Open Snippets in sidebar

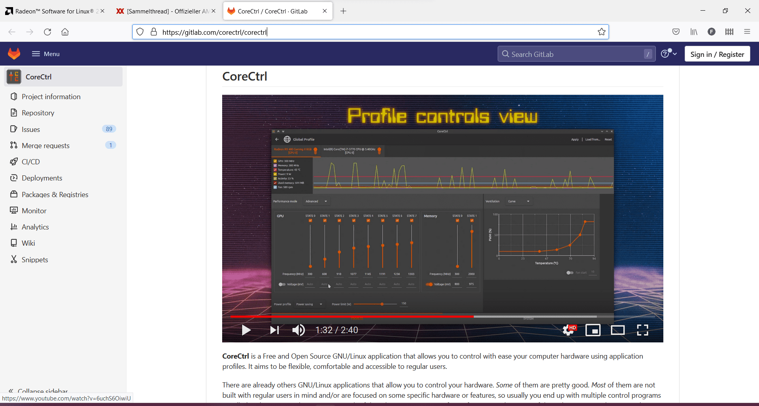35,260
